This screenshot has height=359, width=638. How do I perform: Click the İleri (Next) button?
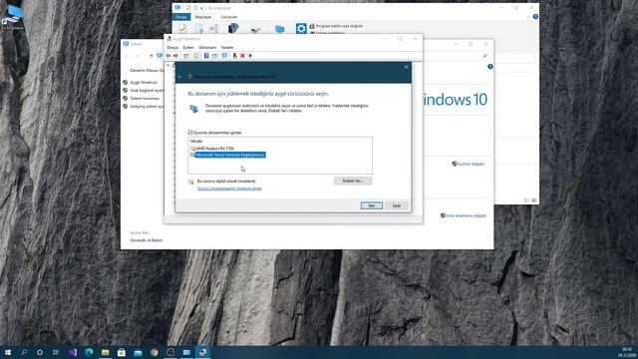coord(372,205)
